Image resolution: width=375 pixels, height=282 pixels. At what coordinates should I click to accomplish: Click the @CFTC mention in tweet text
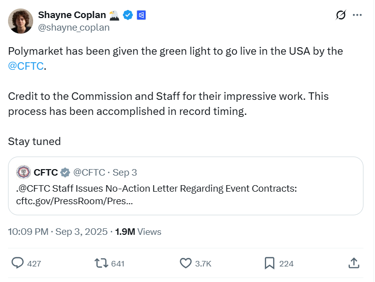click(x=26, y=66)
